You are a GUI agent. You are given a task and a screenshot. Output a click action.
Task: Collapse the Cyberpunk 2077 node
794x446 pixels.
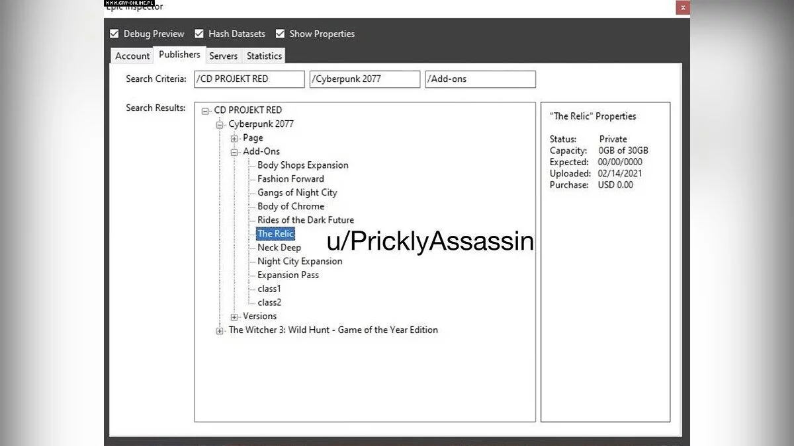point(220,125)
